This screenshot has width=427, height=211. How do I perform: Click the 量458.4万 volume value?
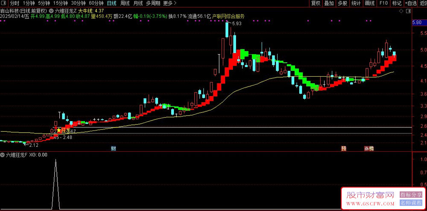(x=102, y=16)
